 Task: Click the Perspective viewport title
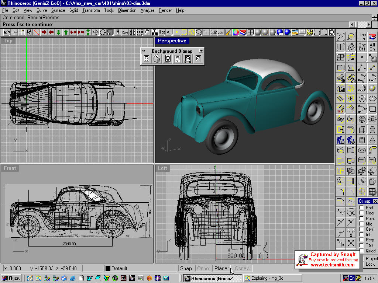tap(172, 41)
